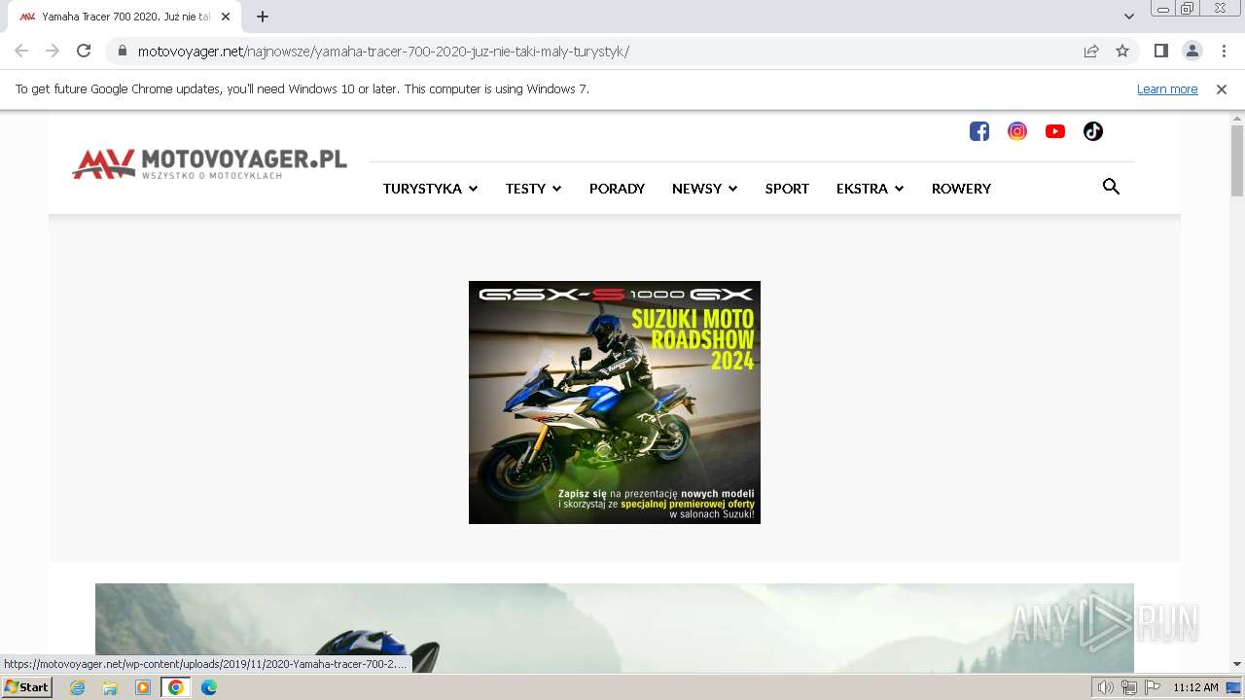Open the Motovoyager TikTok icon
The image size is (1245, 700).
tap(1093, 131)
